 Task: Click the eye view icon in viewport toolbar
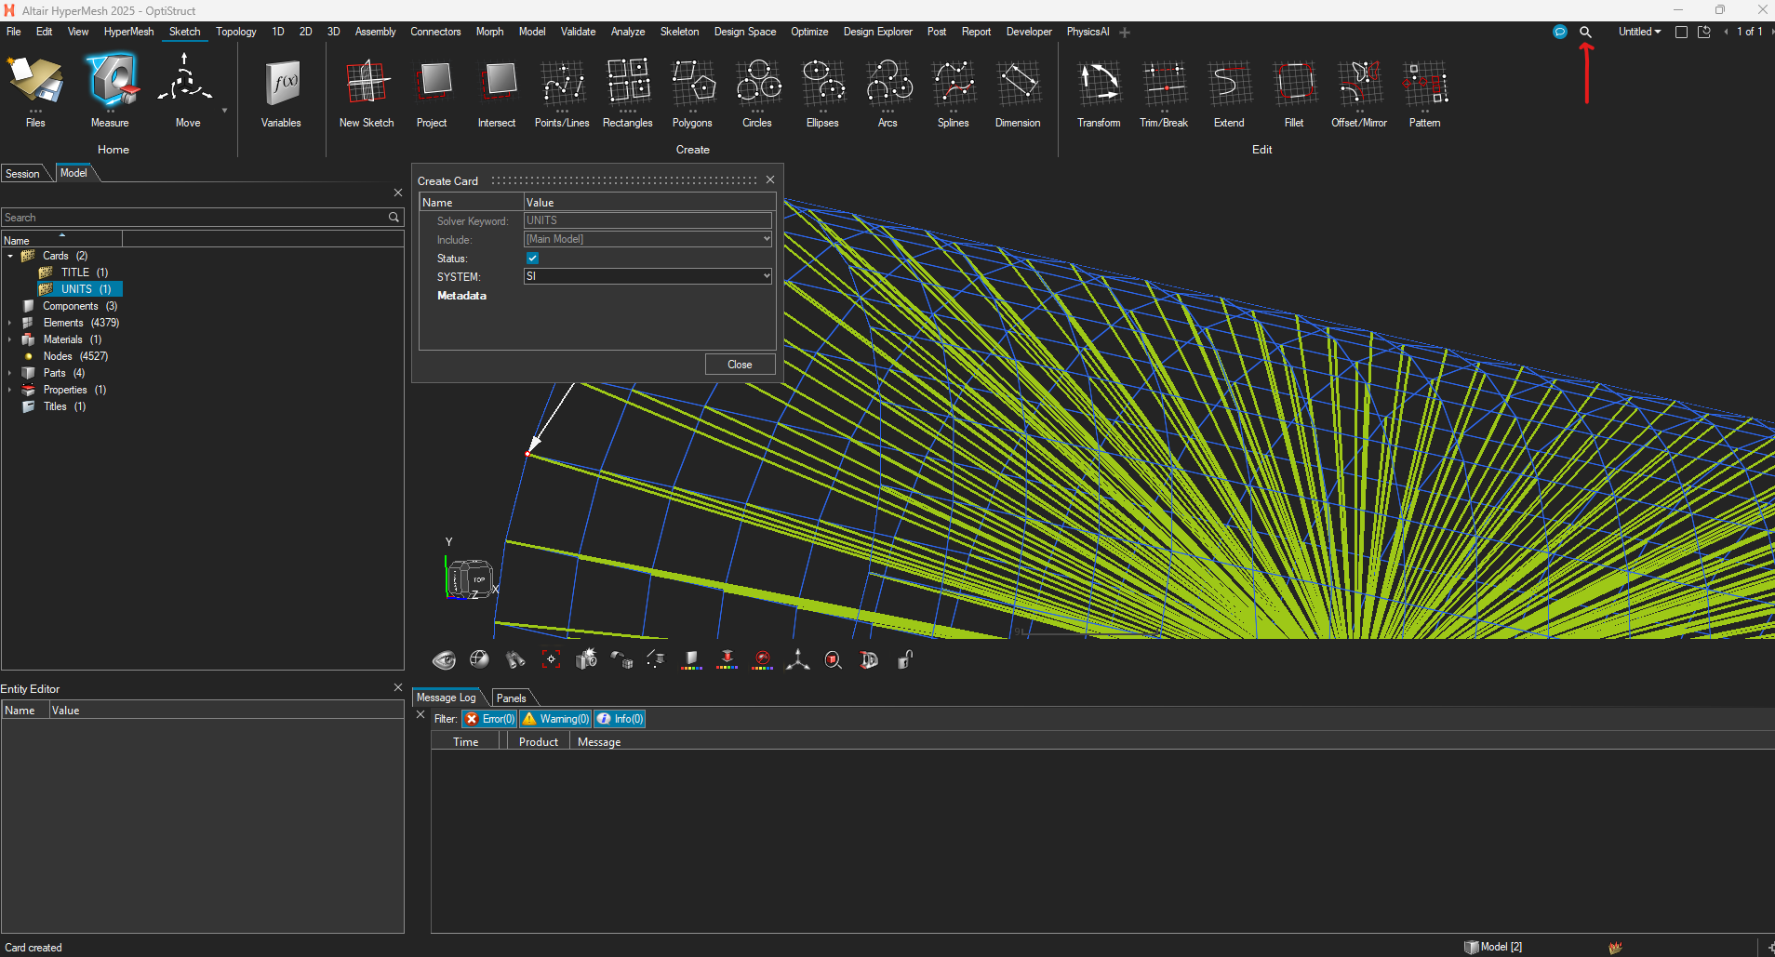click(x=444, y=660)
